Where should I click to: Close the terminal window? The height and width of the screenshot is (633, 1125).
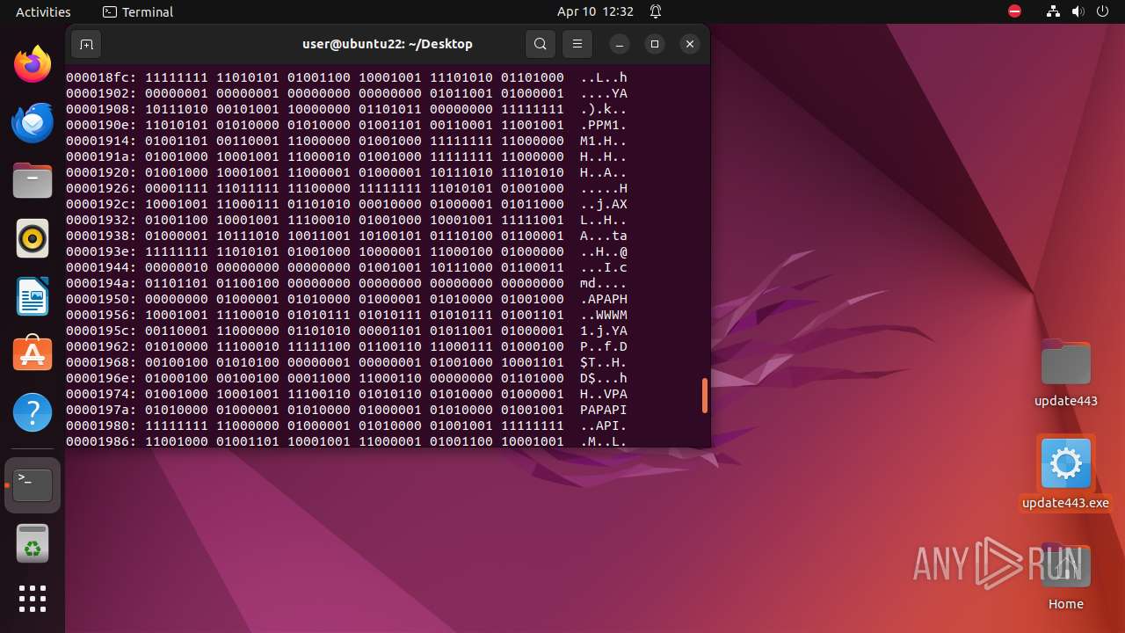690,44
